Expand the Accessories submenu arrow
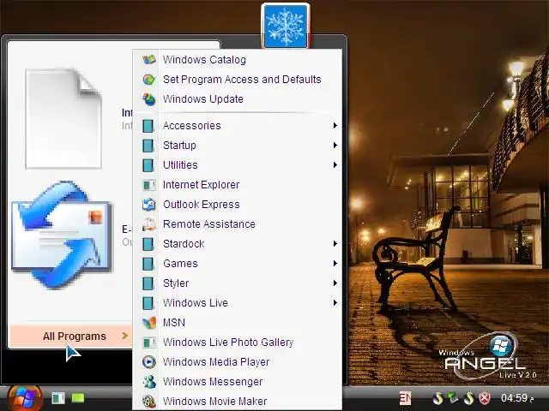The width and height of the screenshot is (549, 411). [x=335, y=126]
